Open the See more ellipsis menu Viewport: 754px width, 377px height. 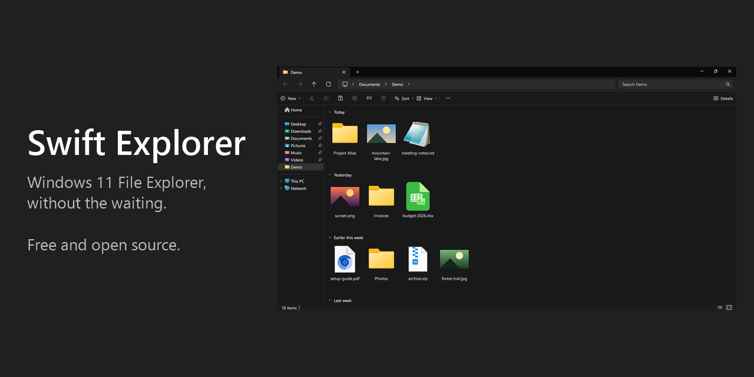point(448,98)
